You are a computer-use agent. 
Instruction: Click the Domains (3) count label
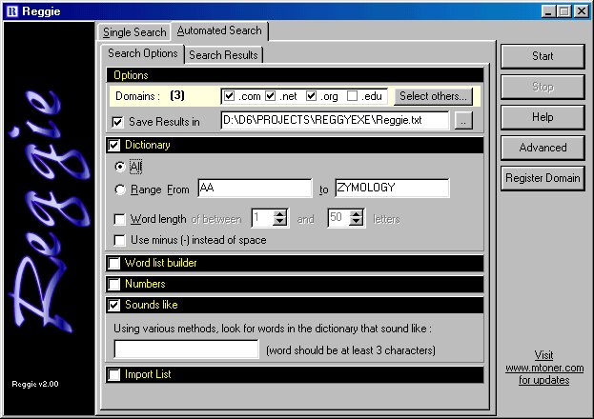click(177, 95)
